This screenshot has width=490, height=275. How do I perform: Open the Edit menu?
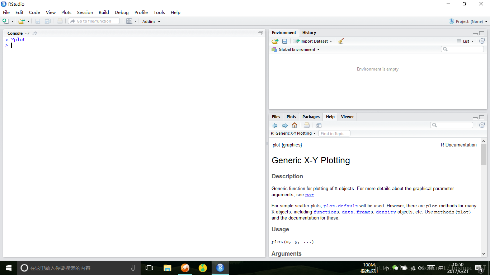coord(19,12)
